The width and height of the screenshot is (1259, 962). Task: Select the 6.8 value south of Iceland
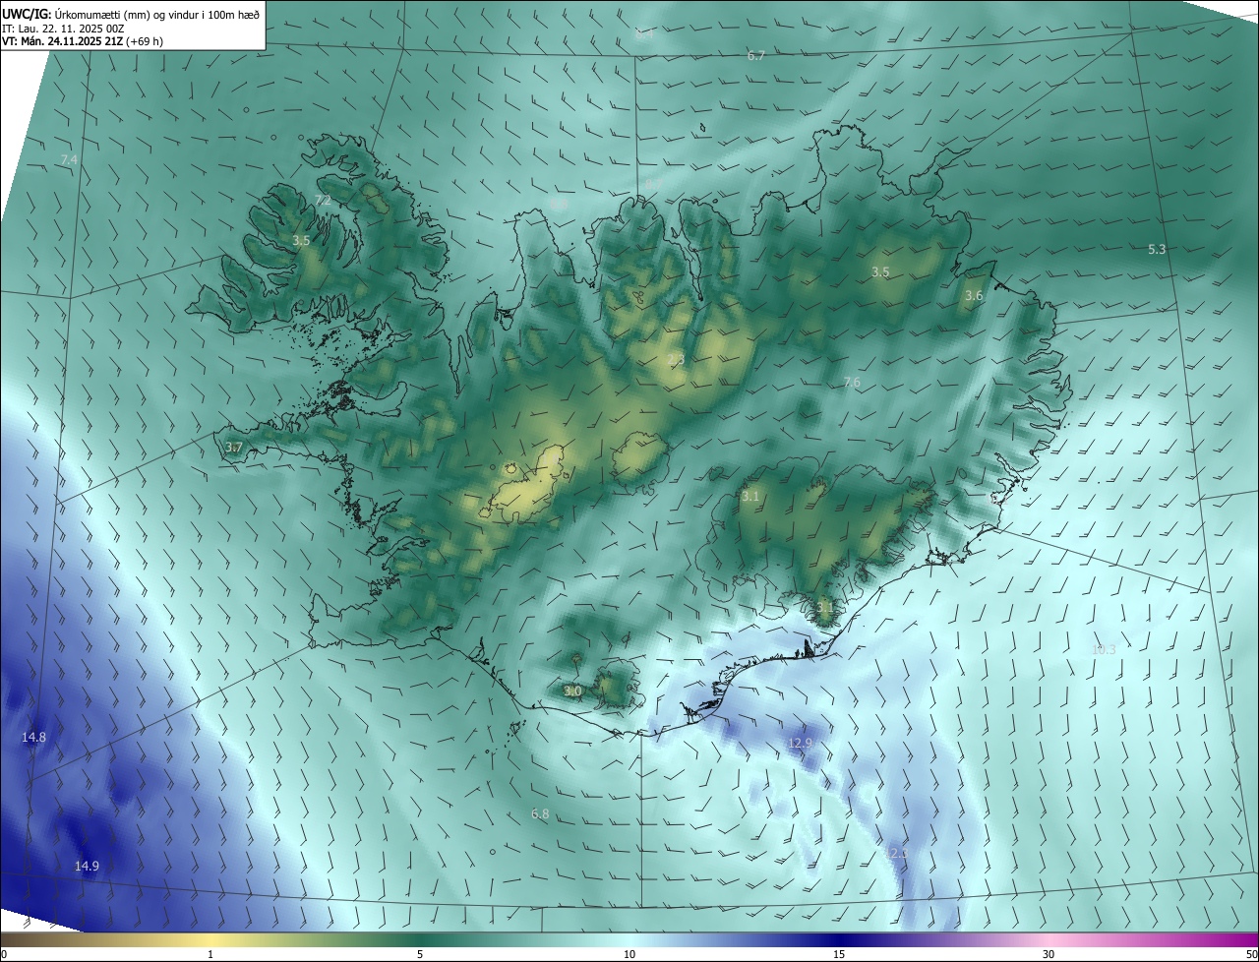(540, 814)
